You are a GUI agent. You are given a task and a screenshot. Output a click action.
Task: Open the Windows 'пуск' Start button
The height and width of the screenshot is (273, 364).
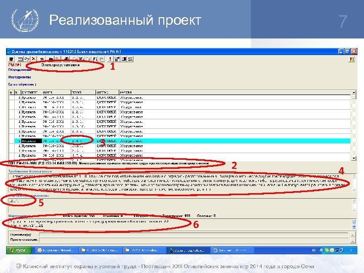tap(19, 250)
